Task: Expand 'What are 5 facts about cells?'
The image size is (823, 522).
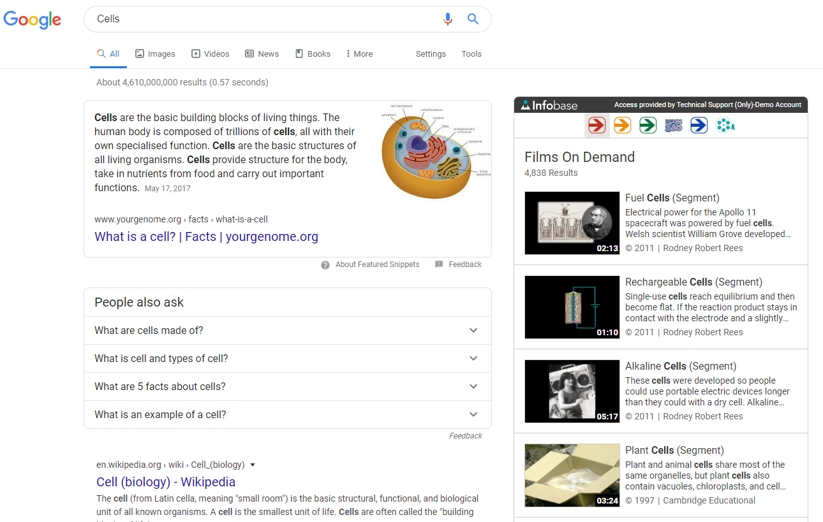Action: (x=287, y=386)
